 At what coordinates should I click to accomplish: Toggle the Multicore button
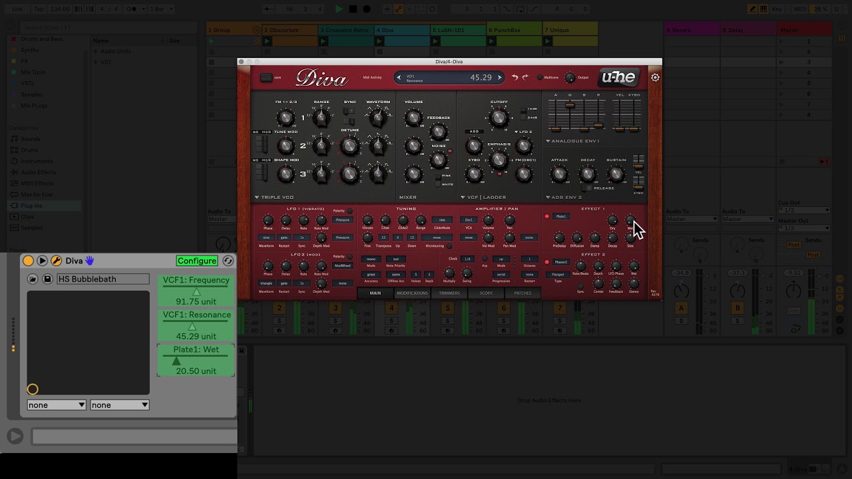click(540, 78)
